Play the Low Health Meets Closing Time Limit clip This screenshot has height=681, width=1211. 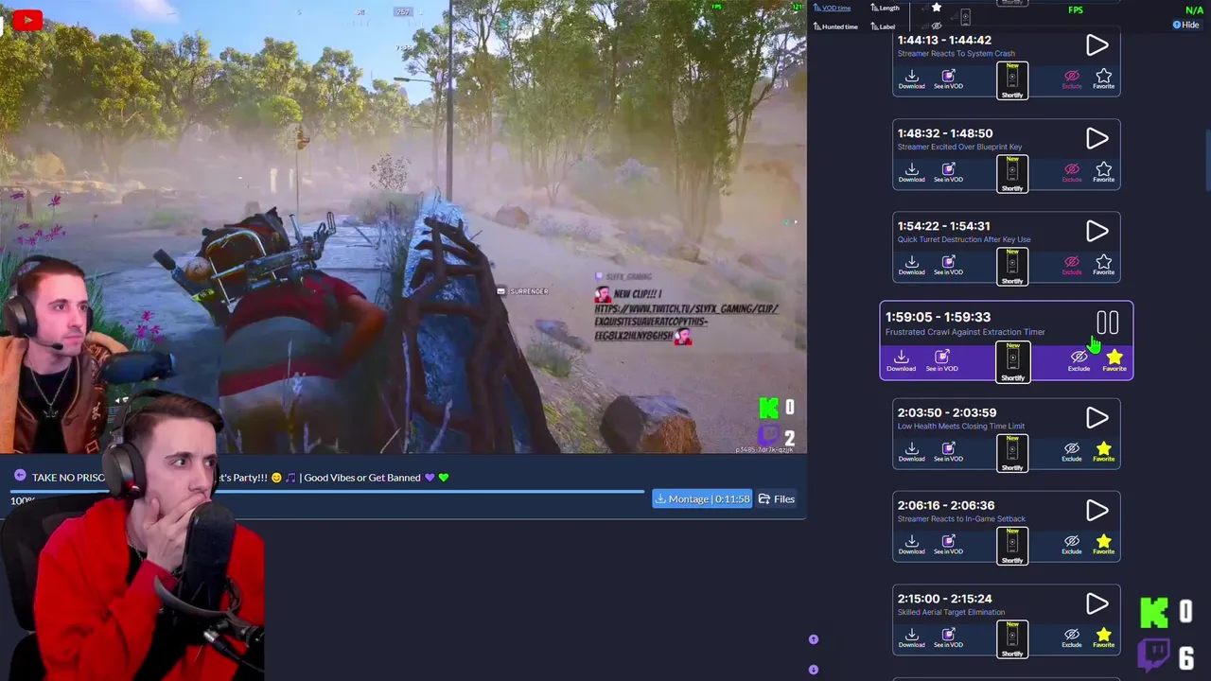pos(1097,417)
